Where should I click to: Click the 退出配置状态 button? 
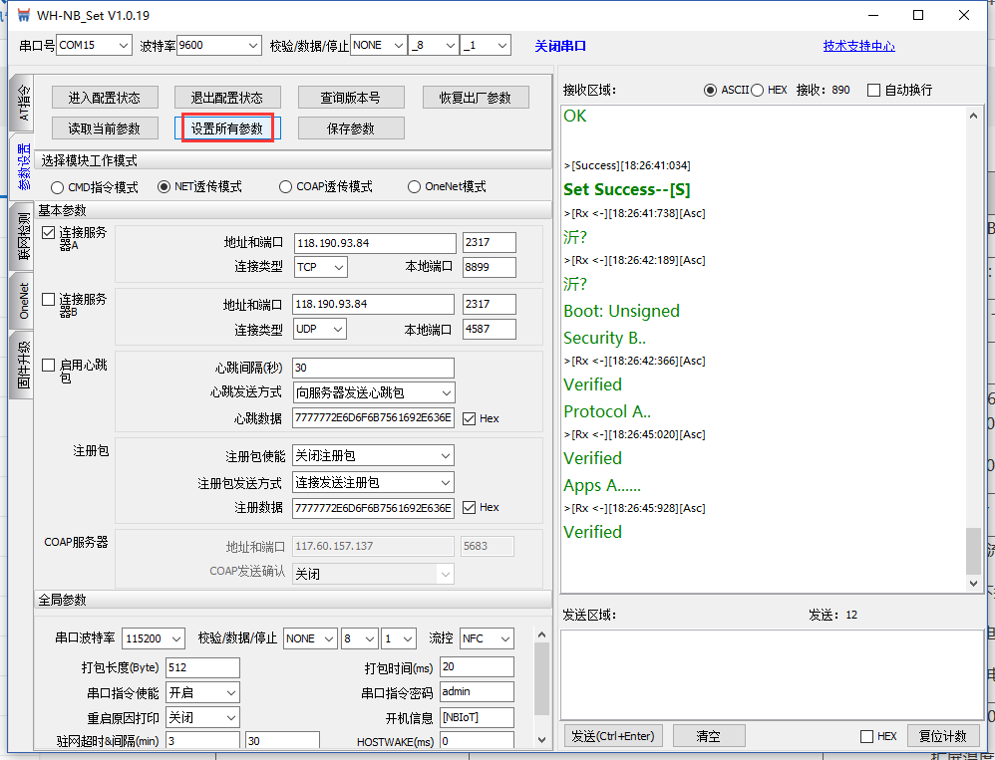(227, 98)
